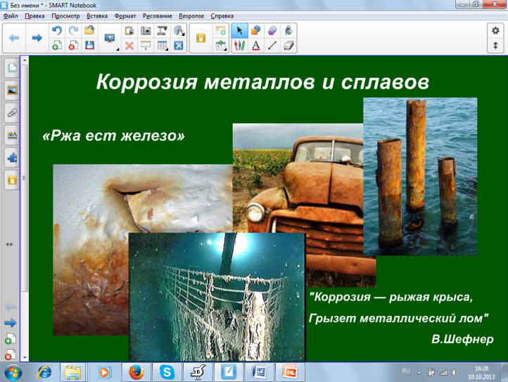Open the Просмотр menu

tap(65, 16)
